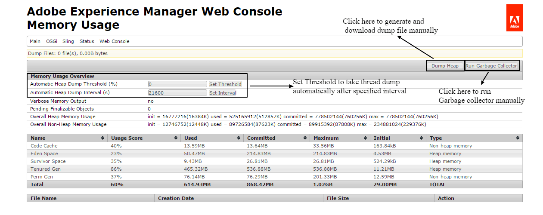Click the 60% total usage score
The height and width of the screenshot is (215, 543).
(117, 184)
